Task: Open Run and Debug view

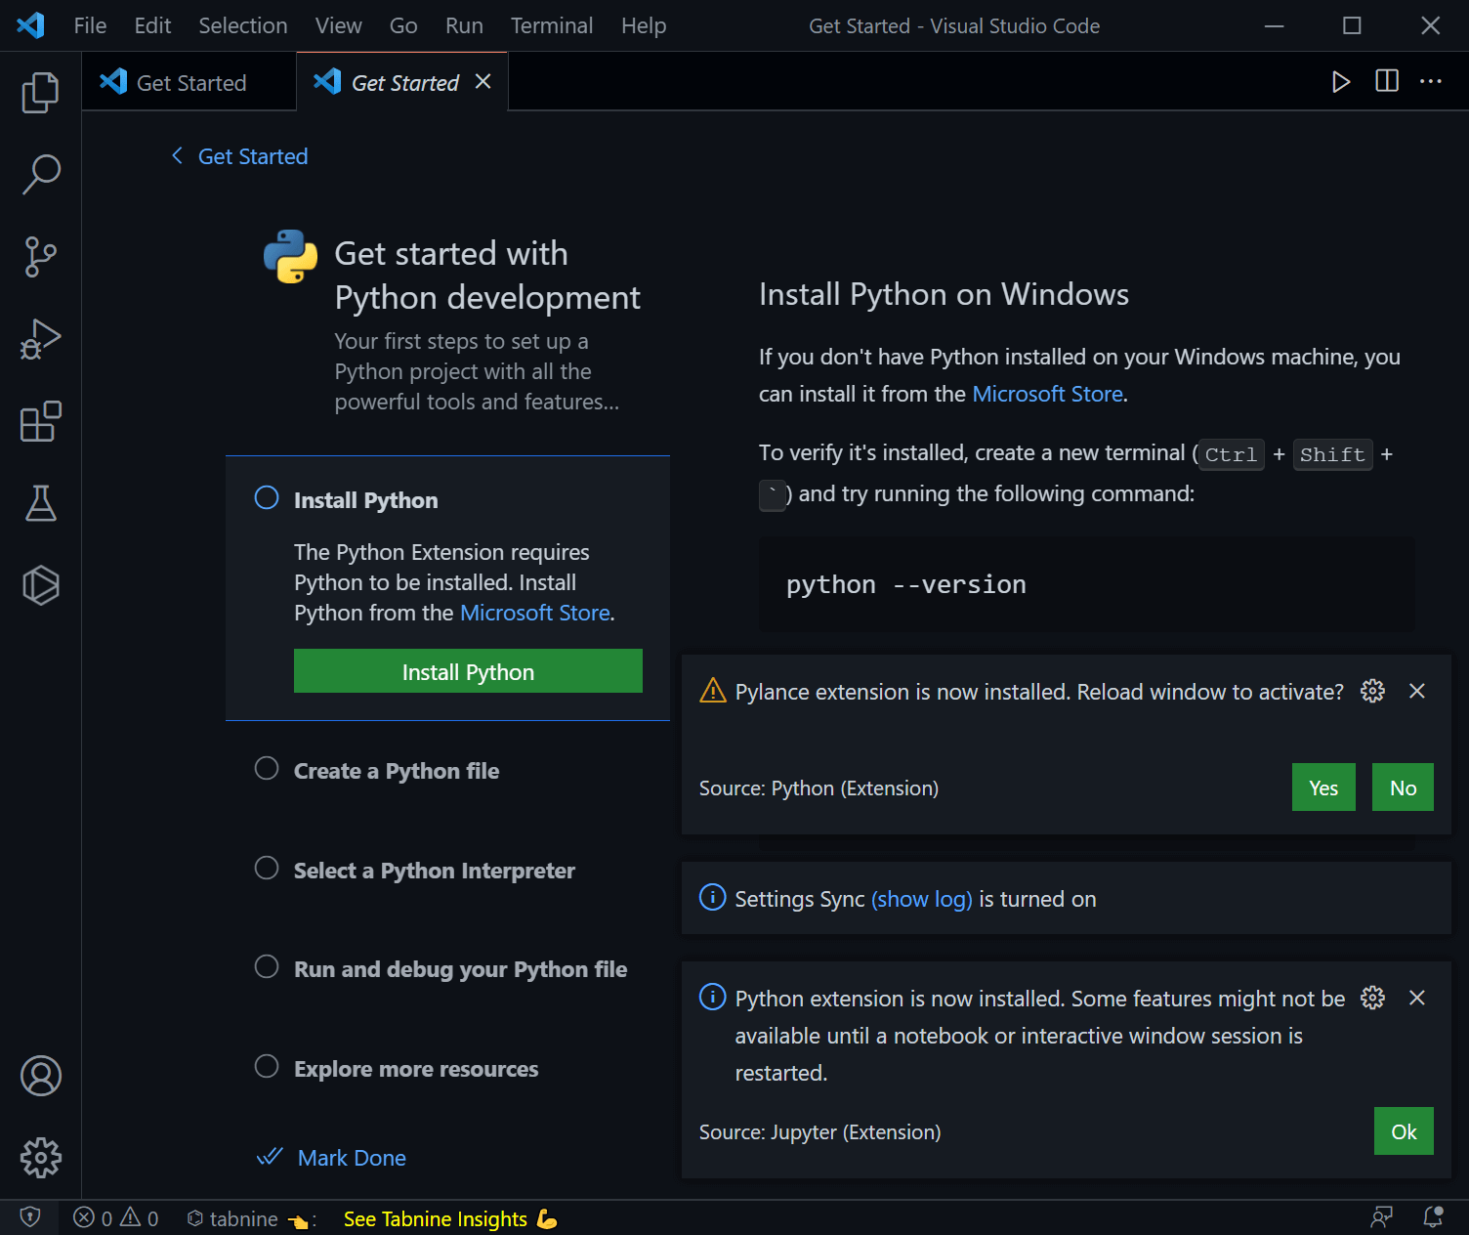Action: click(x=40, y=339)
